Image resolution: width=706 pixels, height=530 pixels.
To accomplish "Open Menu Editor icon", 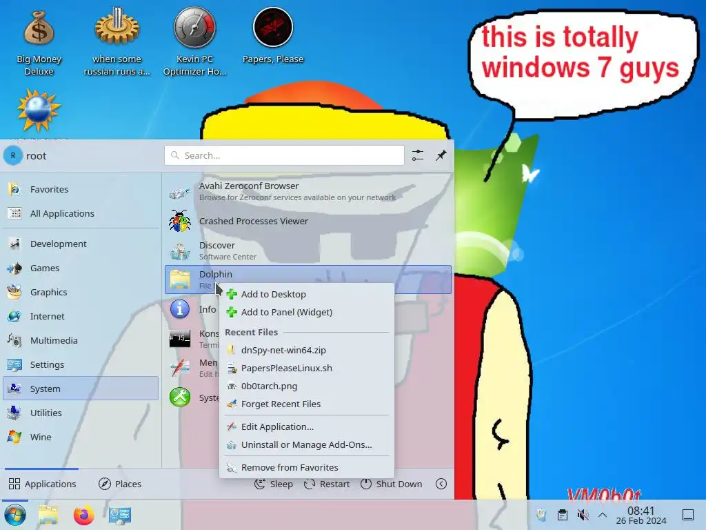I will pyautogui.click(x=180, y=368).
